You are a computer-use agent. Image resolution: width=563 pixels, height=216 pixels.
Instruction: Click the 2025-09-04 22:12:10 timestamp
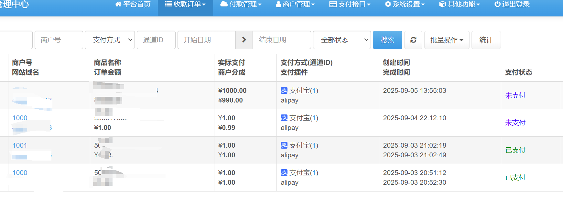coord(415,118)
